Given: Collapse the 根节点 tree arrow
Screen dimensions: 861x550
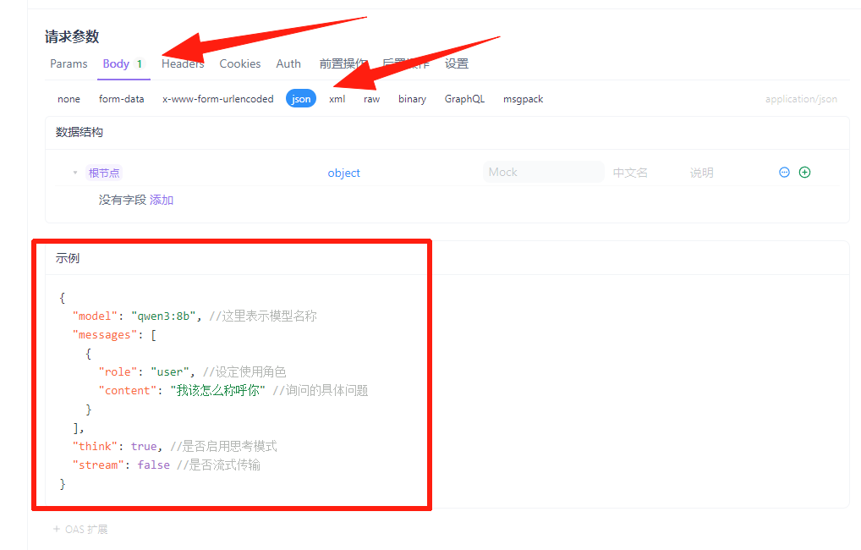Looking at the screenshot, I should (75, 173).
